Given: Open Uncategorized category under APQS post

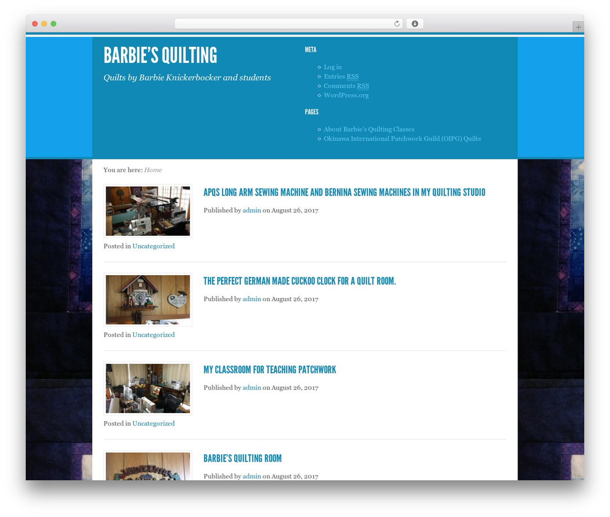Looking at the screenshot, I should [153, 246].
